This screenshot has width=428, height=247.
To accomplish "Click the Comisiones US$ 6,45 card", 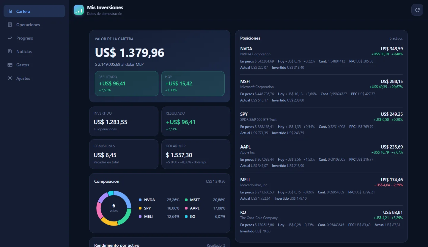I will (124, 154).
